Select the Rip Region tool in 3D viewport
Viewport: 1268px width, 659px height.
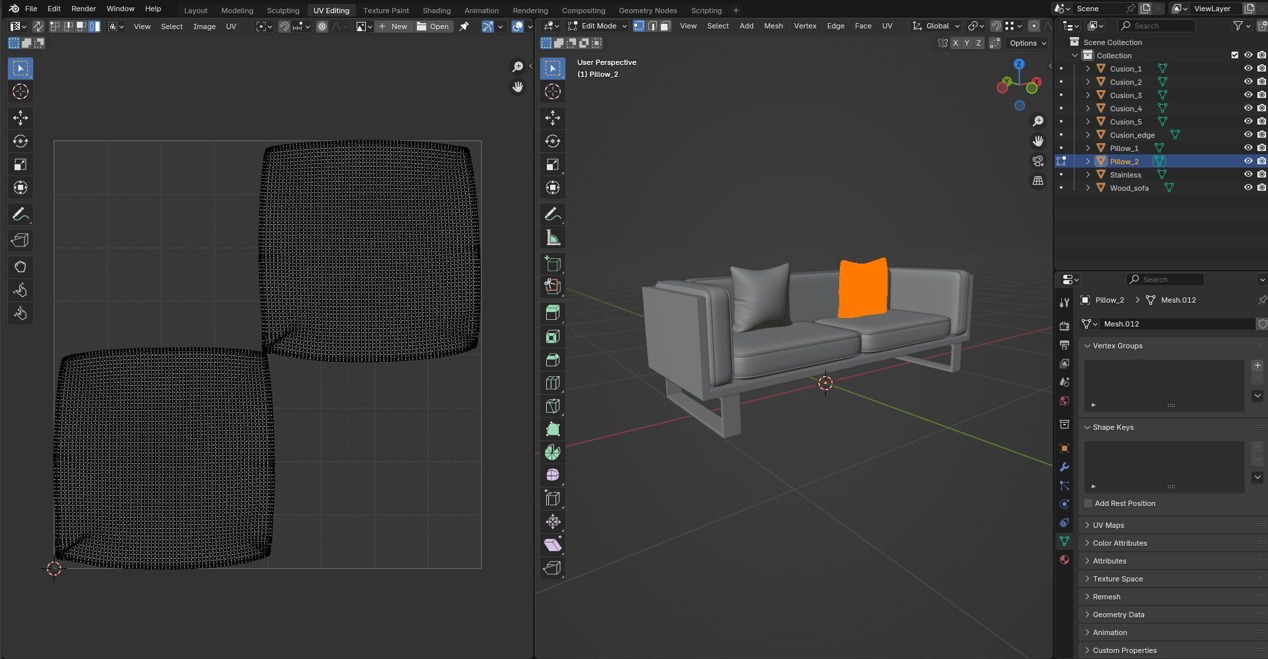click(553, 568)
